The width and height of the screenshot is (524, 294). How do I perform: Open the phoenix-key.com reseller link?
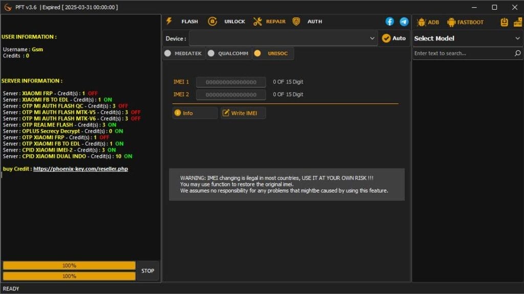coord(80,169)
